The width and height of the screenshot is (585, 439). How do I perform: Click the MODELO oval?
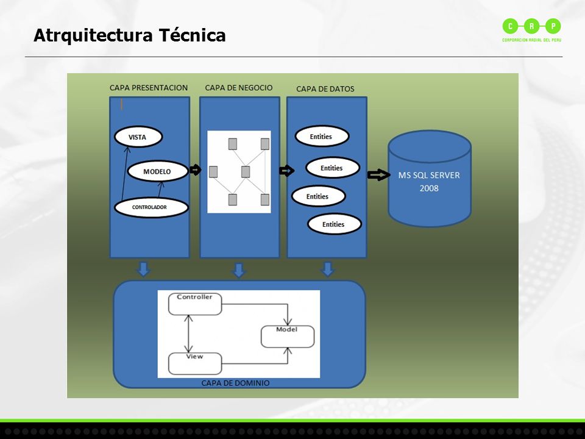[157, 171]
